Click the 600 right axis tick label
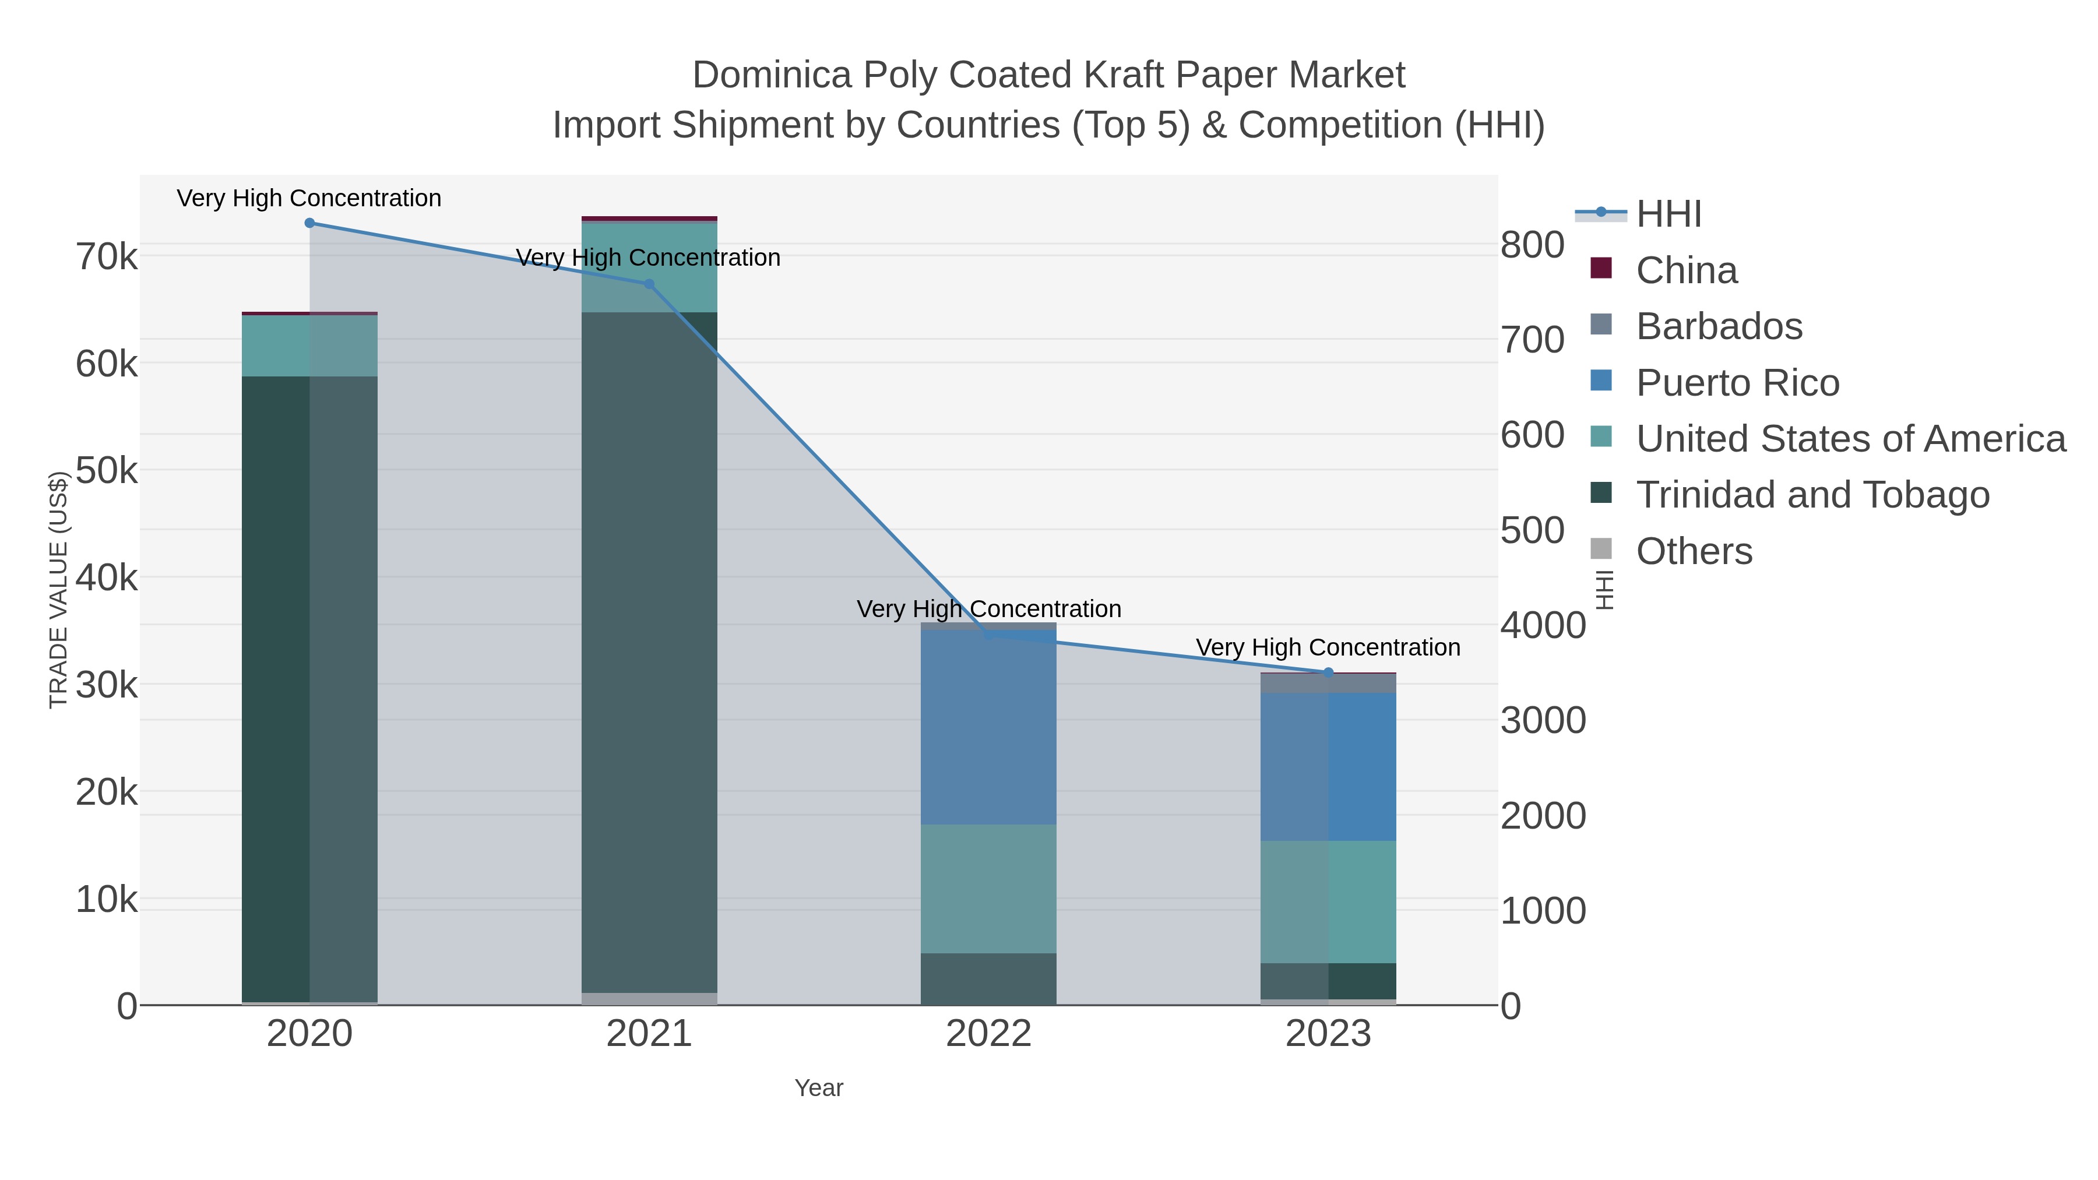Screen dimensions: 2098x1180 point(1533,435)
